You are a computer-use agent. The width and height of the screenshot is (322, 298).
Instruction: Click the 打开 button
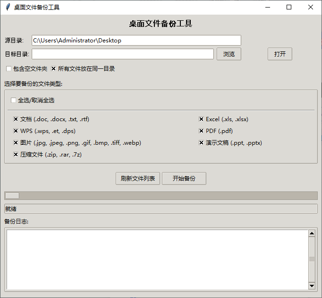click(x=280, y=54)
